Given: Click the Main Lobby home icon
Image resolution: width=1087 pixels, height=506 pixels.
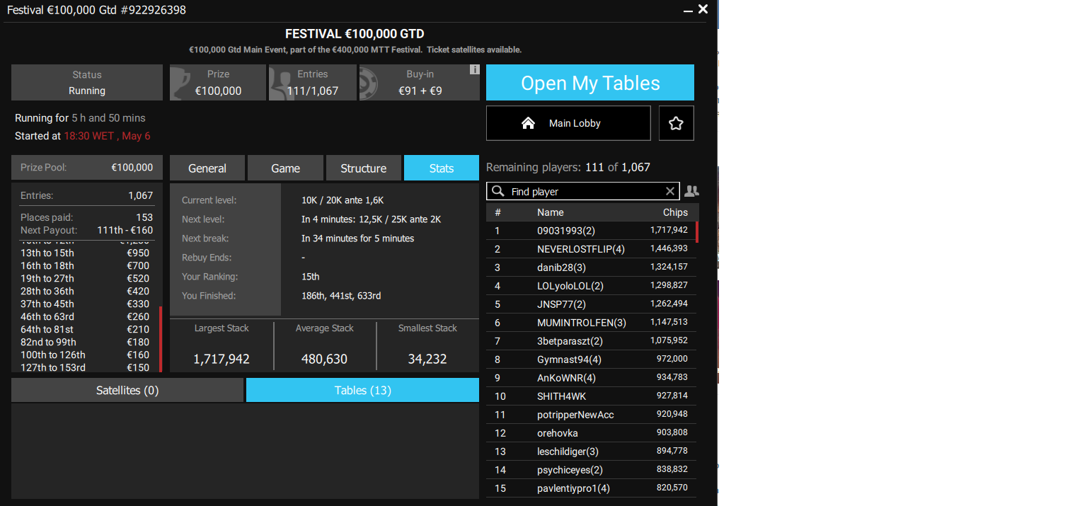Looking at the screenshot, I should tap(528, 123).
